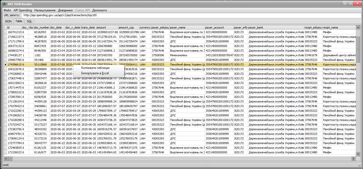Sort by the payer_name column header
The height and width of the screenshot is (169, 363).
tap(187, 27)
